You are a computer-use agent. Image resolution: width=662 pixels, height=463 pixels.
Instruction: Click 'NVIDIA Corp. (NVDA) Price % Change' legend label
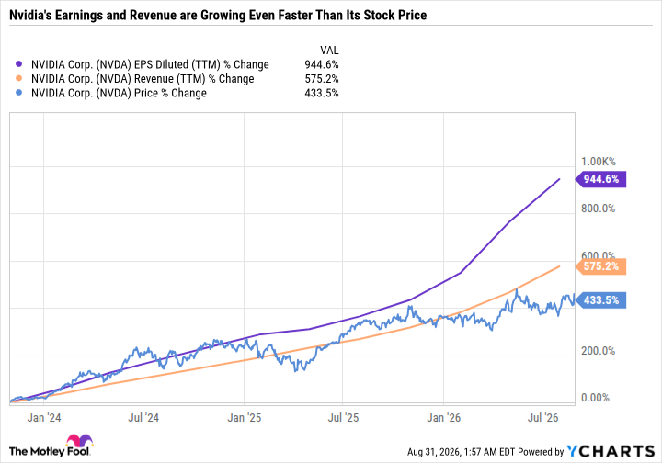click(x=119, y=93)
